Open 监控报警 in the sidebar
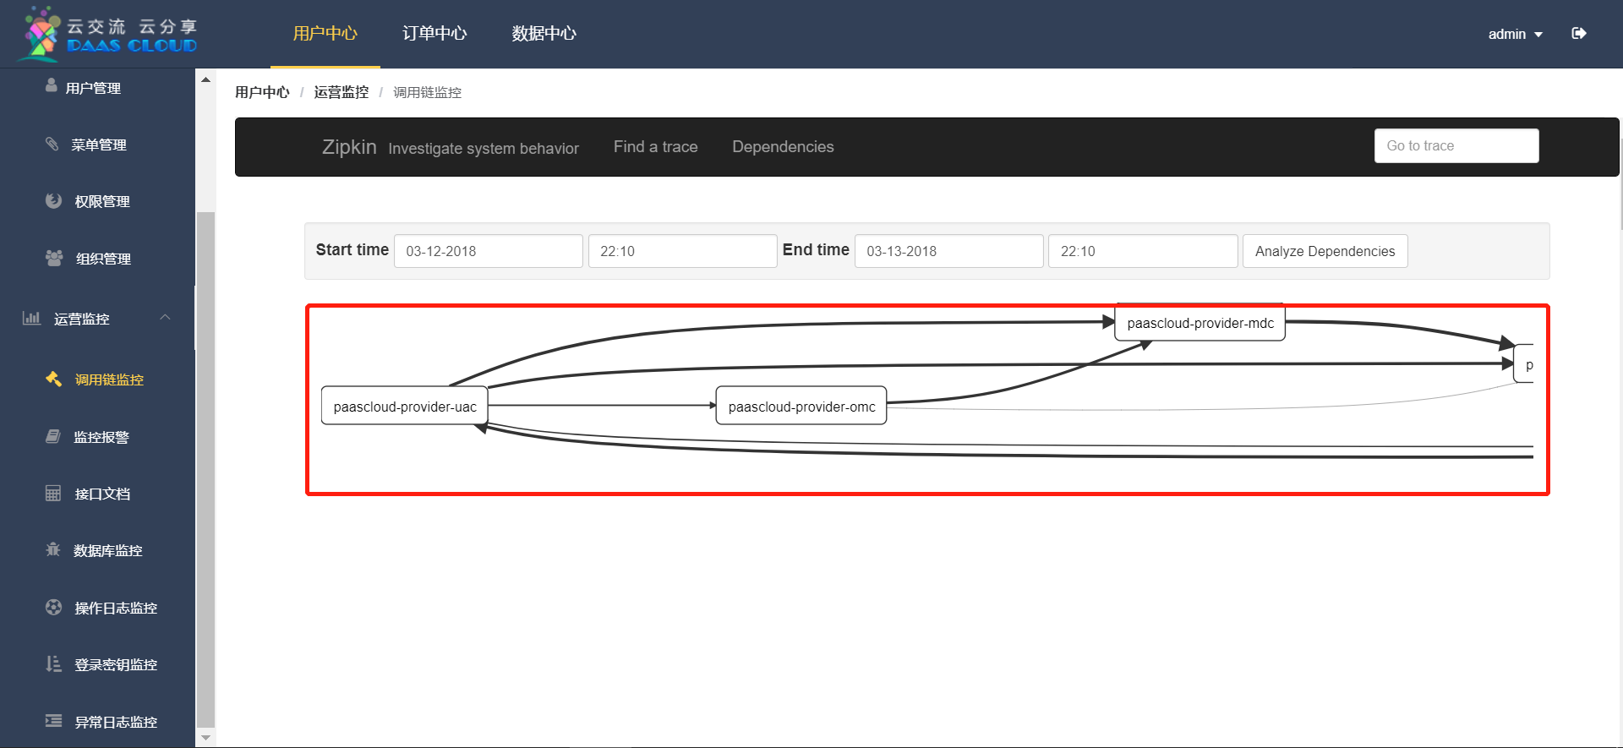1623x748 pixels. pos(101,437)
